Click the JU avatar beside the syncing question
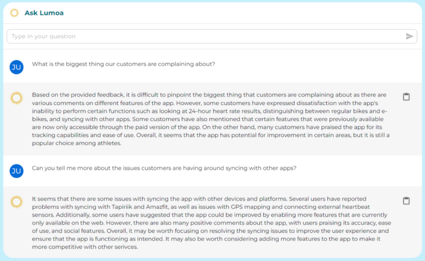Screen dimensions: 425x261 point(17,171)
